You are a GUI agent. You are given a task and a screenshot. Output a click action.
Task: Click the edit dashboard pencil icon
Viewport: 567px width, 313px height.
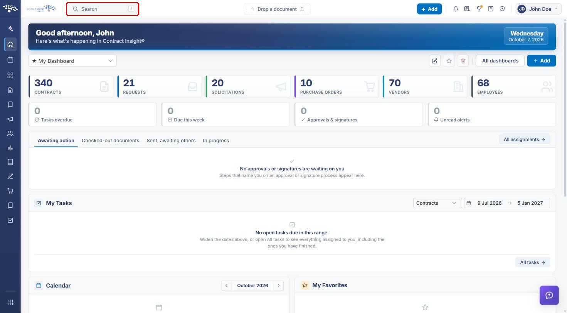tap(435, 61)
